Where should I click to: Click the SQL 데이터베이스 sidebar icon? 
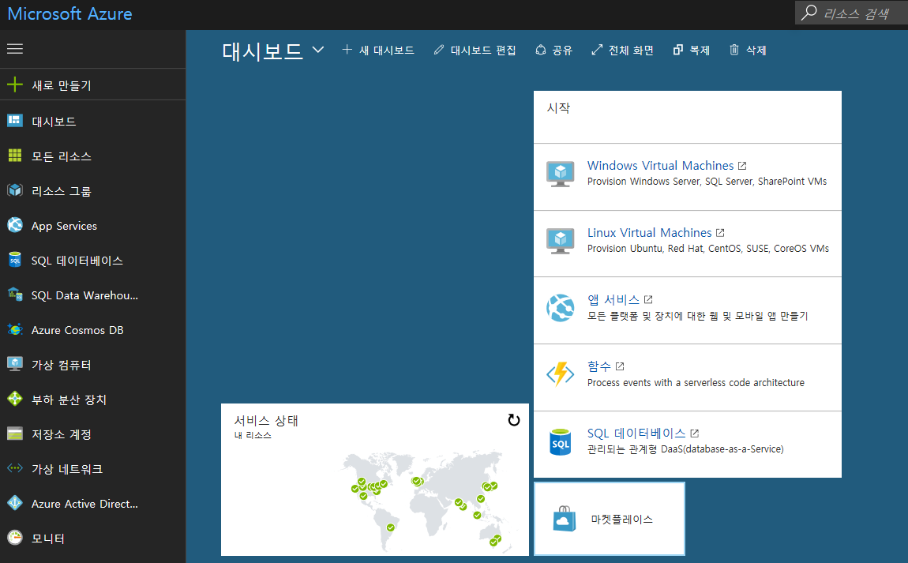(15, 260)
